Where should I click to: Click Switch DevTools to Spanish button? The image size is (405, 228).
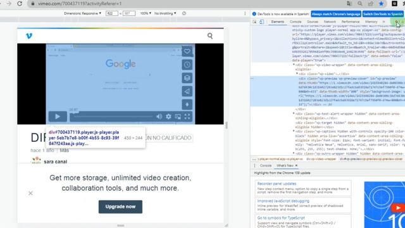[x=383, y=14]
